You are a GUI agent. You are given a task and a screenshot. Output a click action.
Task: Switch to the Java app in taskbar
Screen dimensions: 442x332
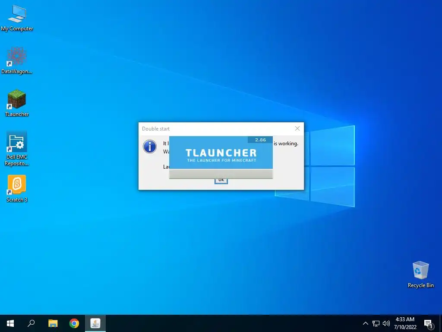click(x=95, y=323)
